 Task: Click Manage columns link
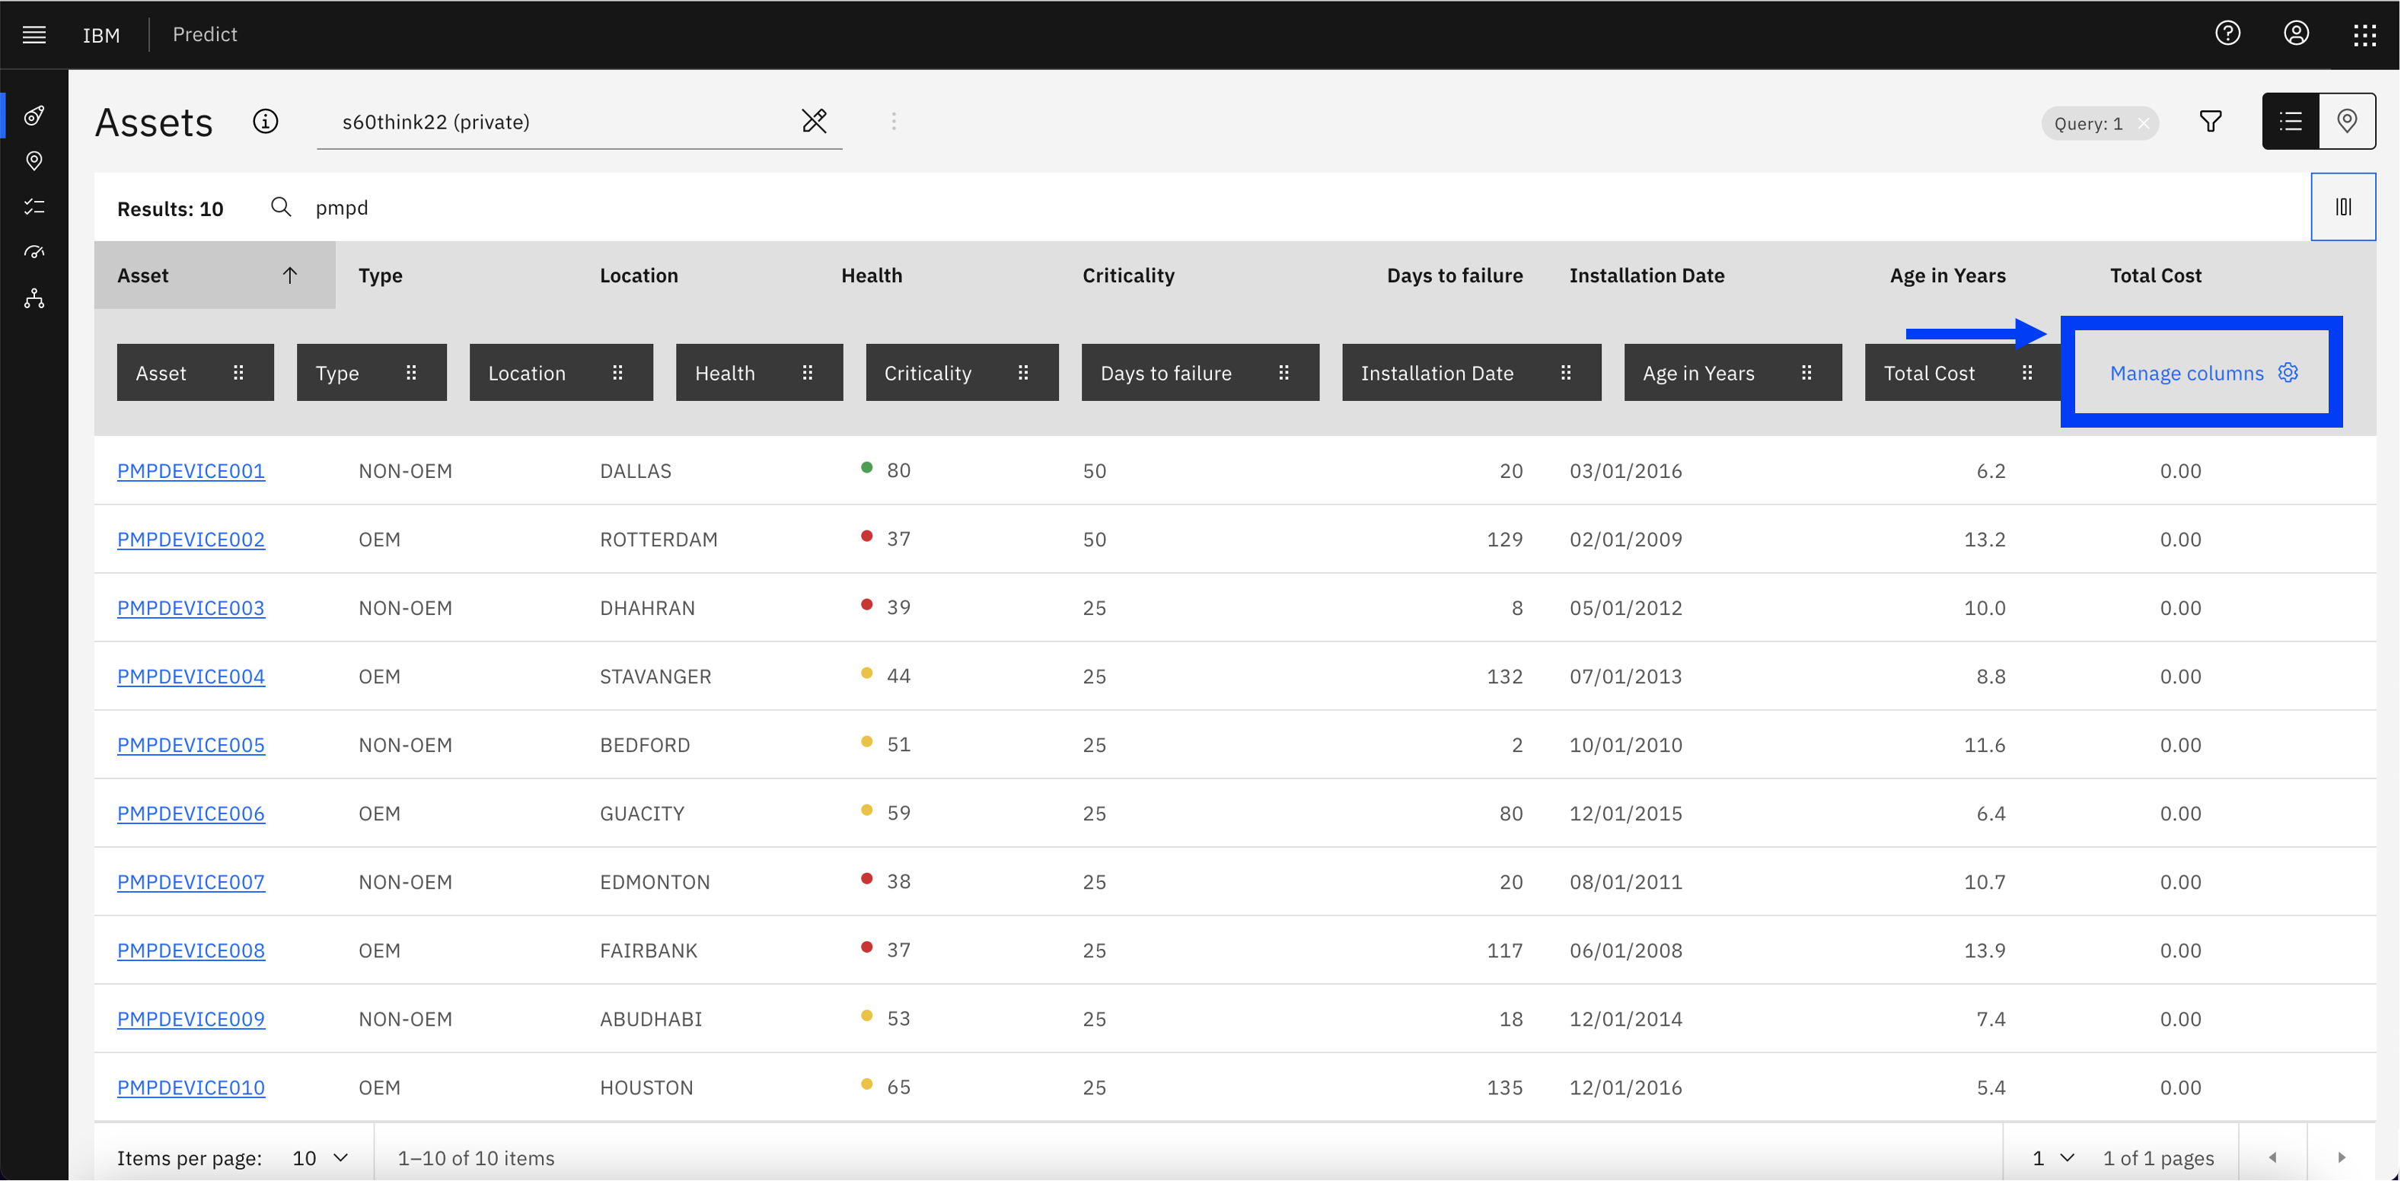point(2203,373)
